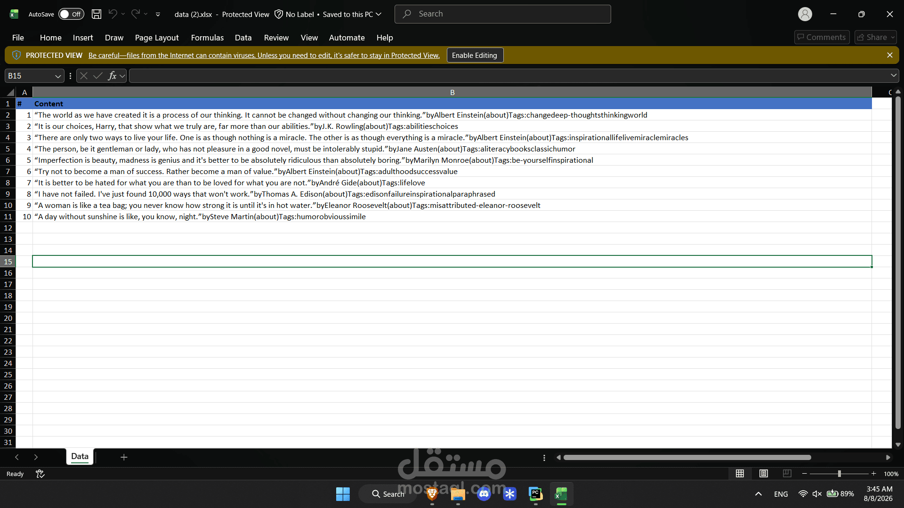Switch to Normal view icon
Screen dimensions: 904x508
(x=740, y=474)
